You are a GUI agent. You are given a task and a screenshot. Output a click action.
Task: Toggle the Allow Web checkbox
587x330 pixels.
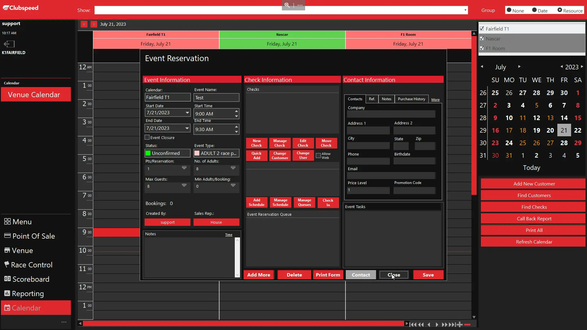(318, 156)
